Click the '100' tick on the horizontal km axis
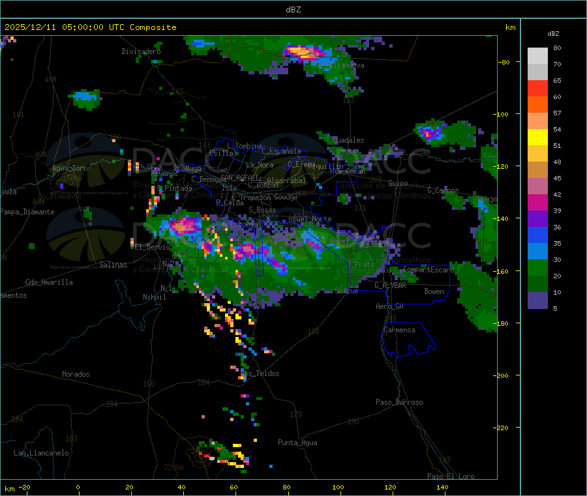 [x=338, y=488]
